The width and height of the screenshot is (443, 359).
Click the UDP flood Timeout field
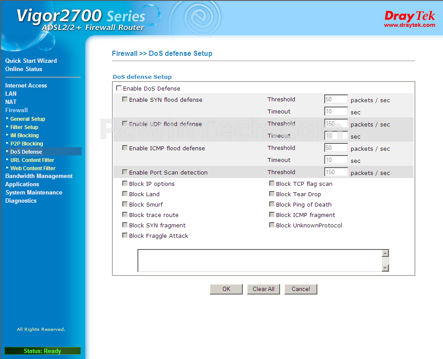(336, 136)
